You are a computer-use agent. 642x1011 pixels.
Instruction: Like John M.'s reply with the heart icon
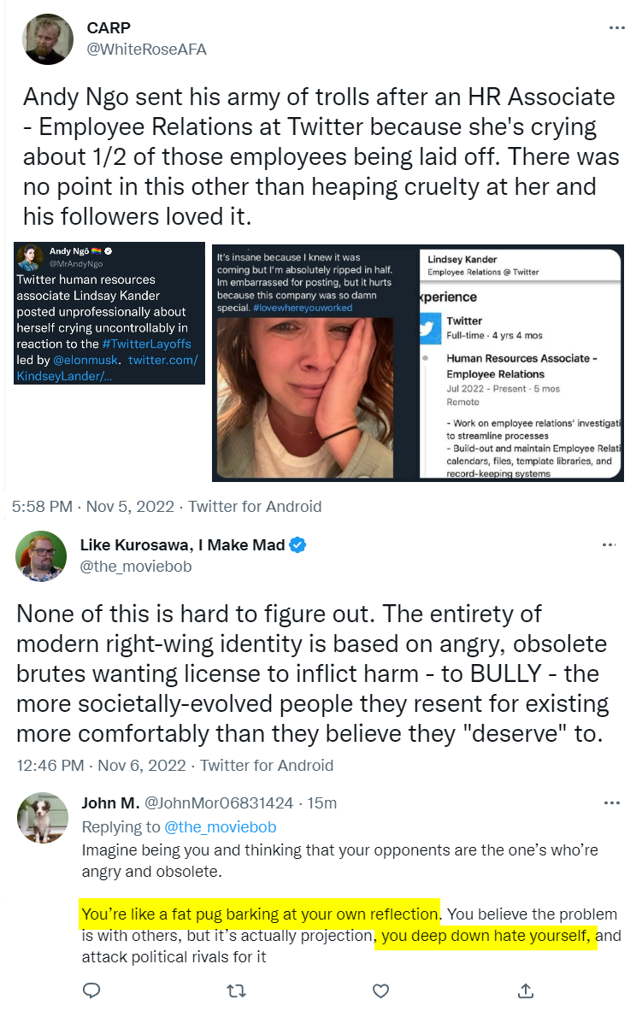(x=381, y=990)
